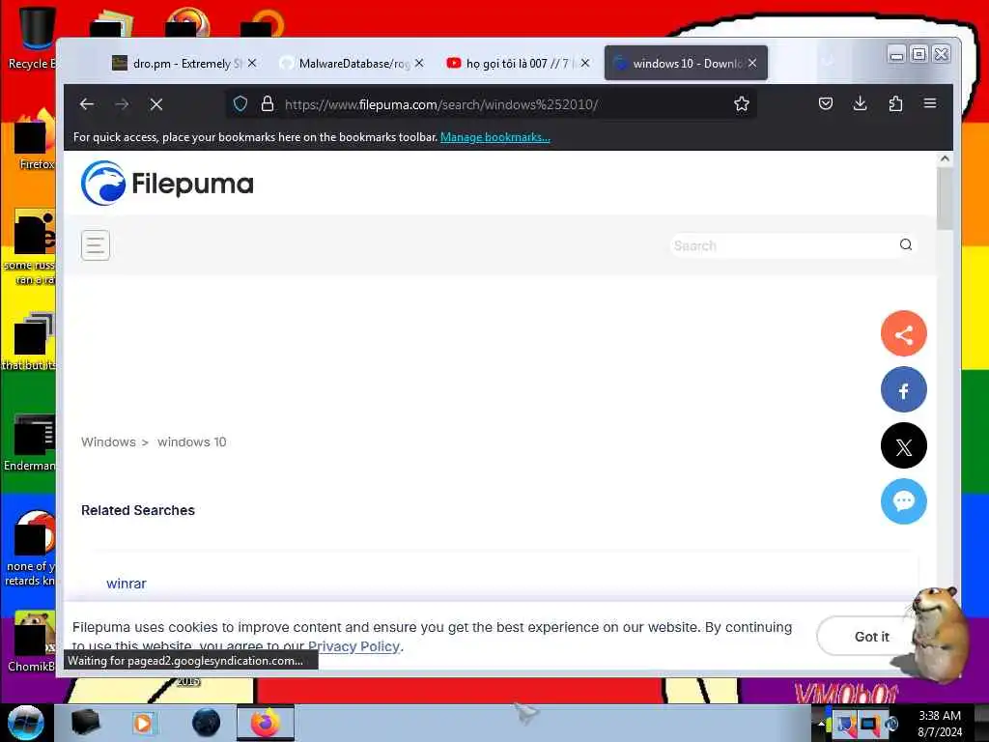This screenshot has height=742, width=989.
Task: Switch to the YouTube 007 tab
Action: [x=518, y=63]
